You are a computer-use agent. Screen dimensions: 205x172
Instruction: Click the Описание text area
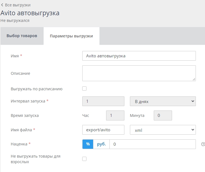(x=139, y=73)
